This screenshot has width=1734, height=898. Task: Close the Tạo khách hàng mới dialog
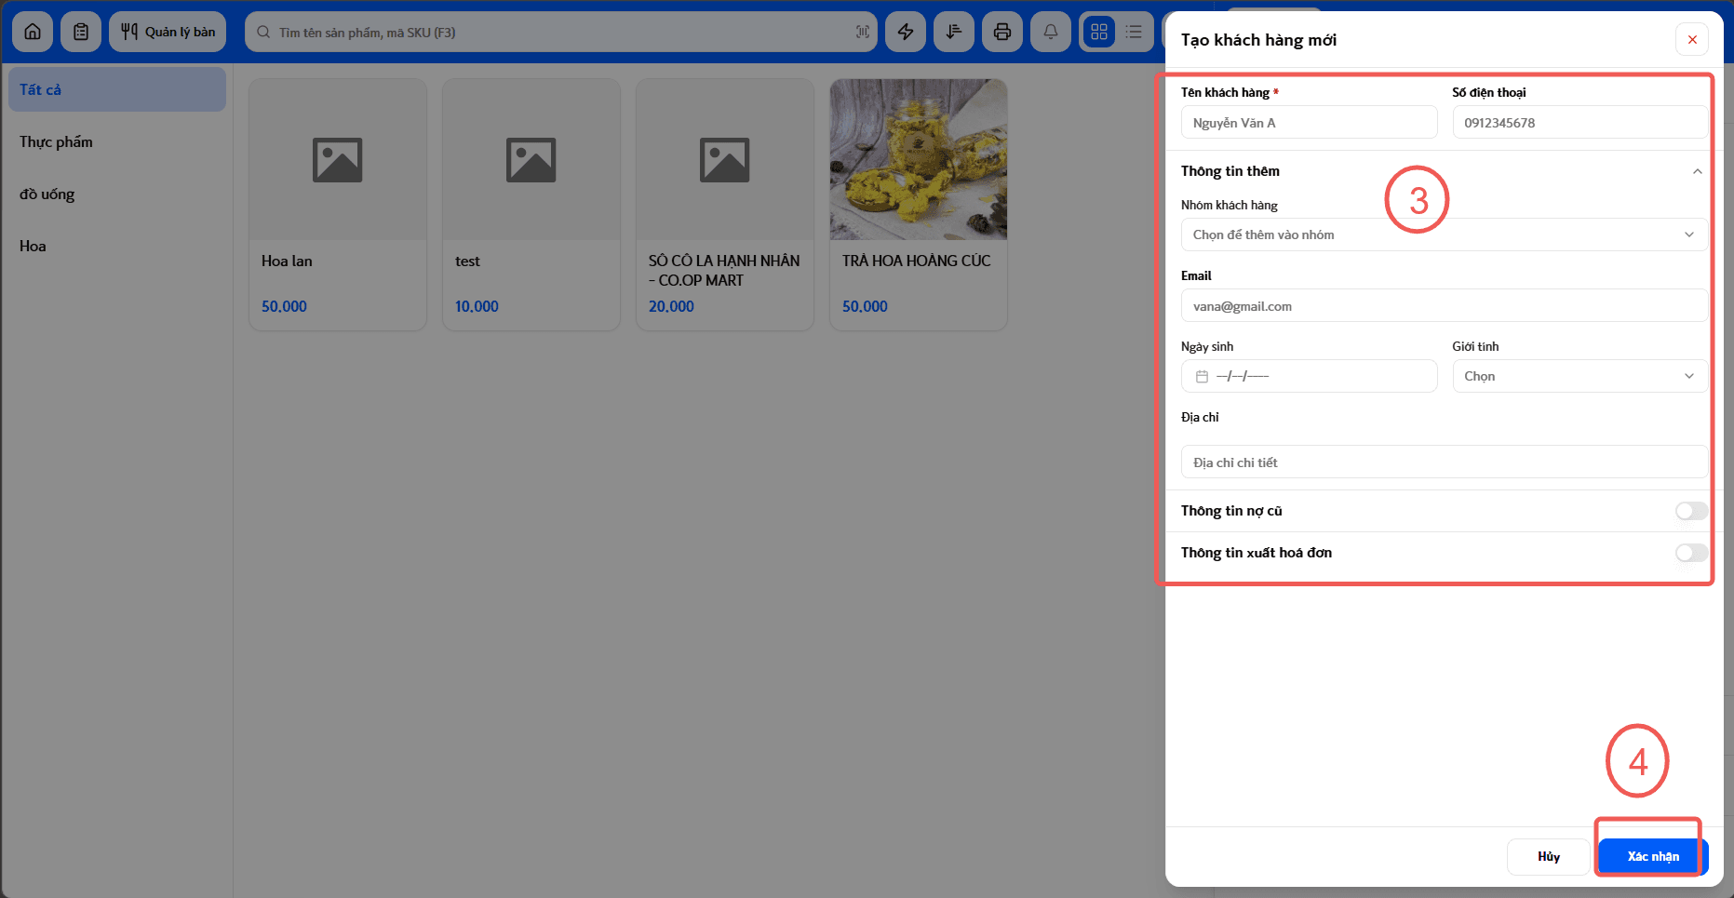click(x=1692, y=39)
